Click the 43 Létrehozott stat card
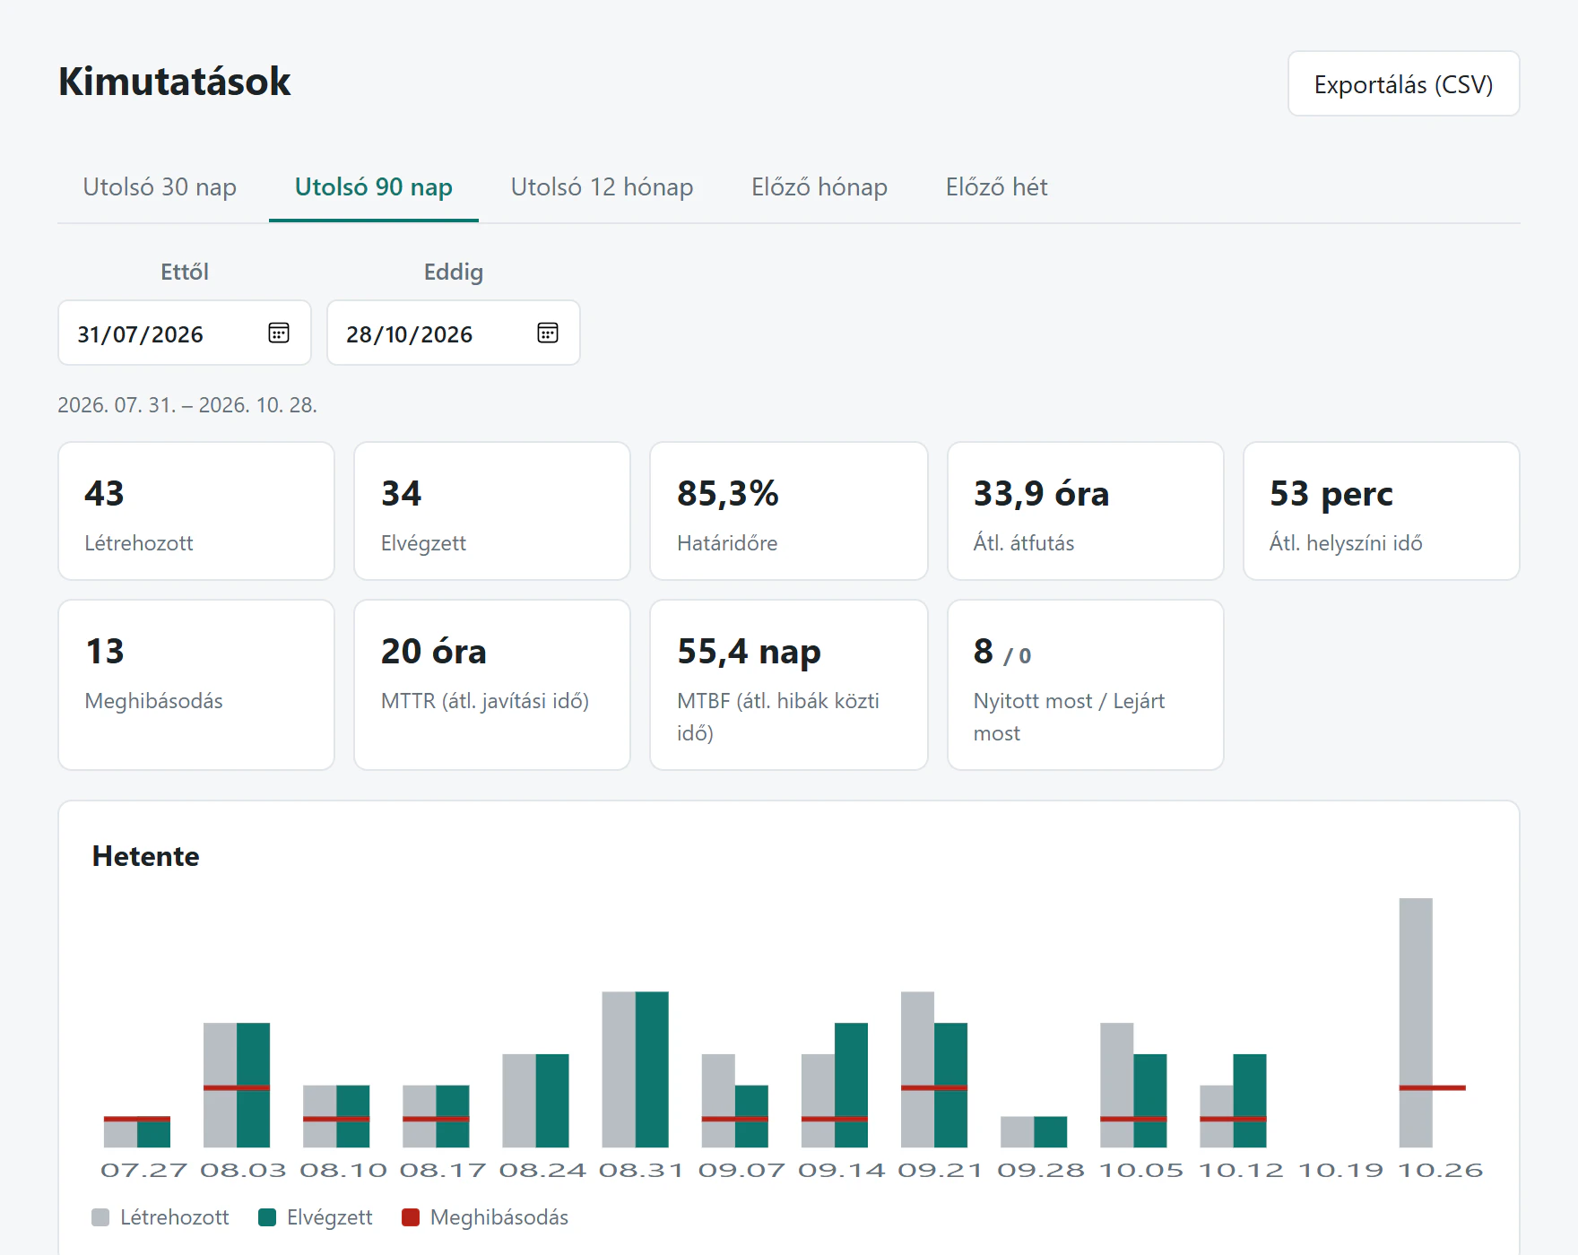1578x1255 pixels. click(x=196, y=511)
